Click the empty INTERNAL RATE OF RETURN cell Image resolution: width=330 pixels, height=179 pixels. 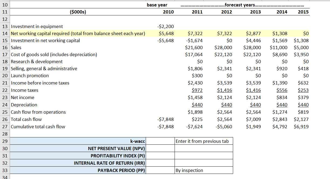[161, 163]
